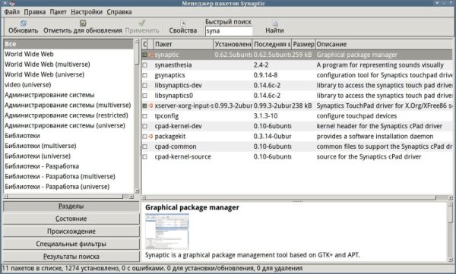This screenshot has width=456, height=274.
Task: Click Ubuntu-supported icon next to synaptic
Action: 151,55
